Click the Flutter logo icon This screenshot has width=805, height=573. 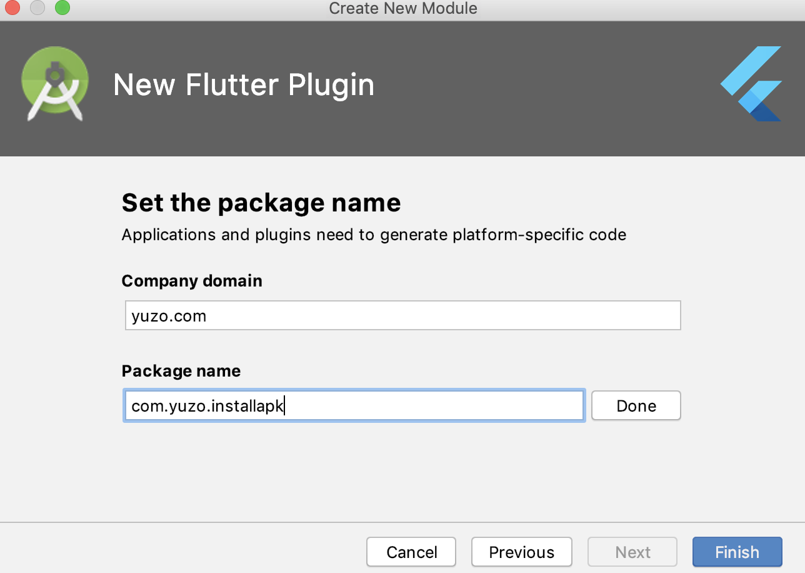tap(751, 83)
